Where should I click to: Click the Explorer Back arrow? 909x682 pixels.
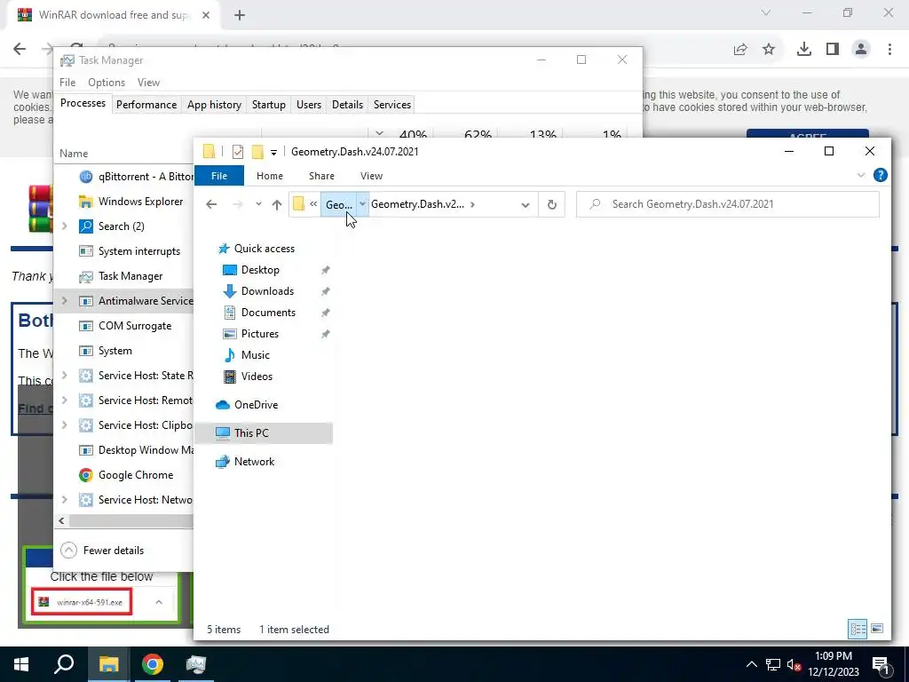pos(211,204)
